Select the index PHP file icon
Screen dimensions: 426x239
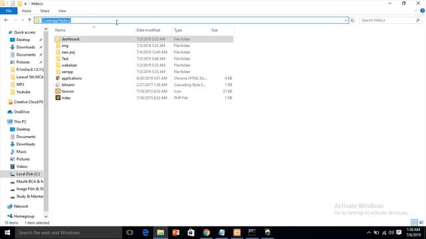pos(58,98)
